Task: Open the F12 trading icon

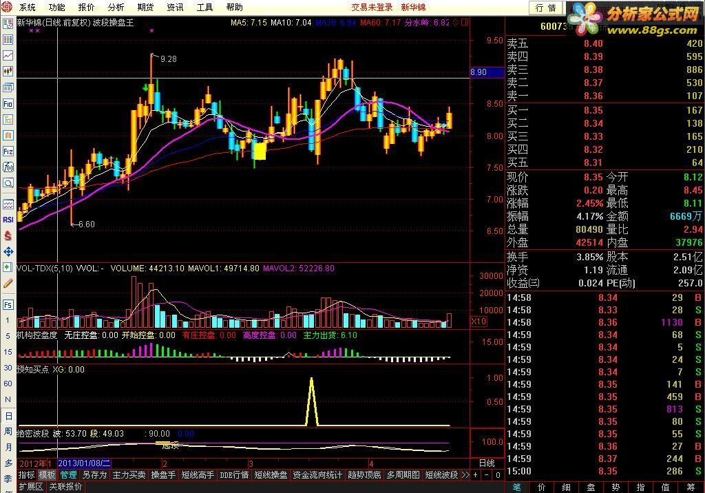Action: coord(8,151)
